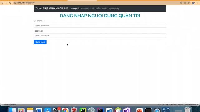The width and height of the screenshot is (200, 112).
Task: Open the Chrome profile avatar
Action: [x=193, y=3]
